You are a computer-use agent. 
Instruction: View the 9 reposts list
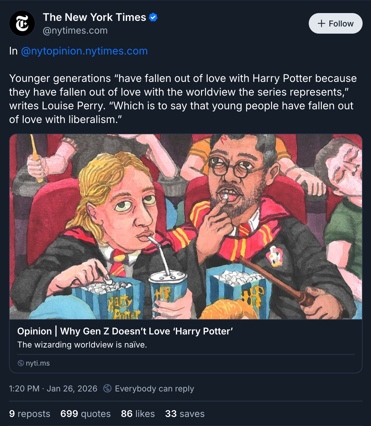pos(30,414)
